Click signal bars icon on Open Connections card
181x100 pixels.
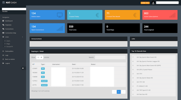coord(60,28)
